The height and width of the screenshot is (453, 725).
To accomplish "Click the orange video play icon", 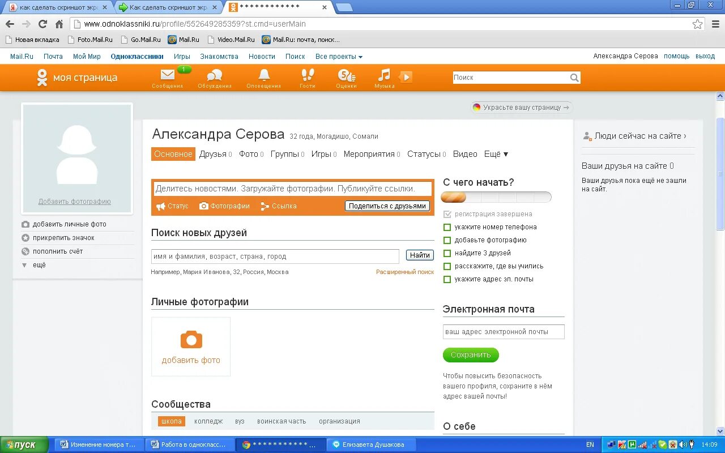I will (x=405, y=77).
